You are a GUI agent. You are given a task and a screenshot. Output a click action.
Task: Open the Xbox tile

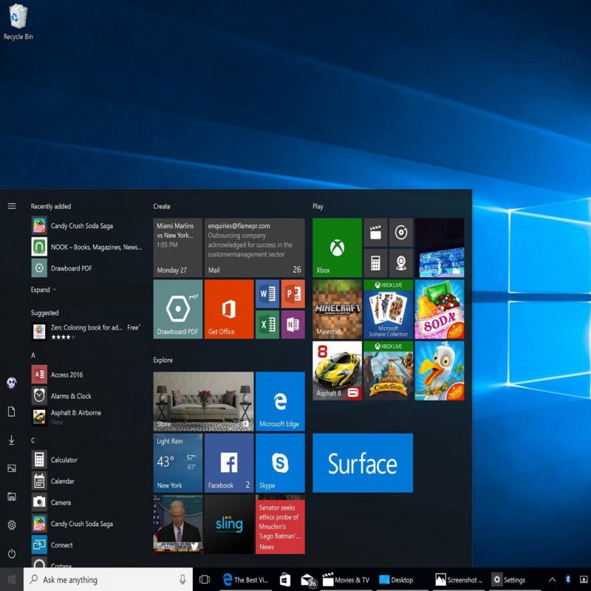(x=337, y=247)
